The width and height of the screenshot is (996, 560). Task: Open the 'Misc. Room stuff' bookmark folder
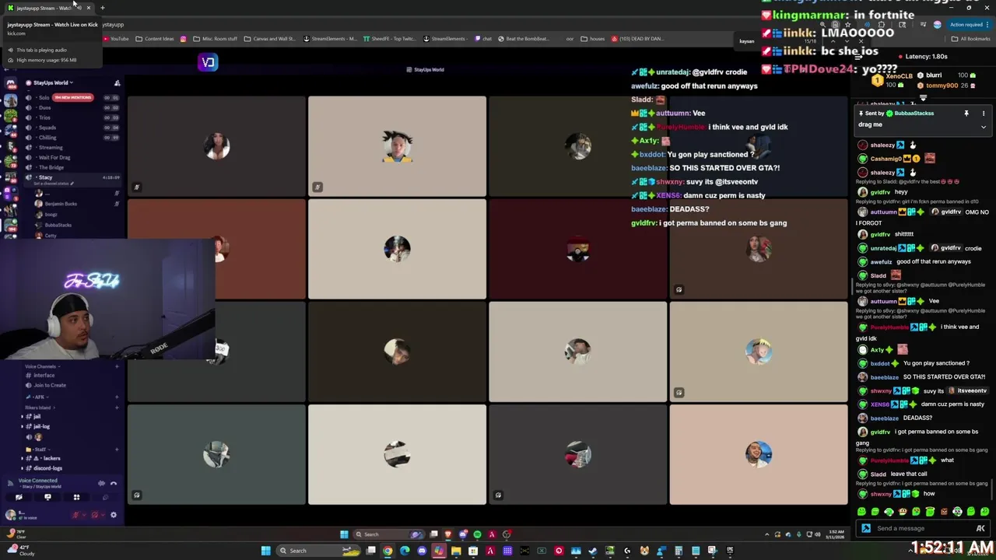click(x=215, y=39)
